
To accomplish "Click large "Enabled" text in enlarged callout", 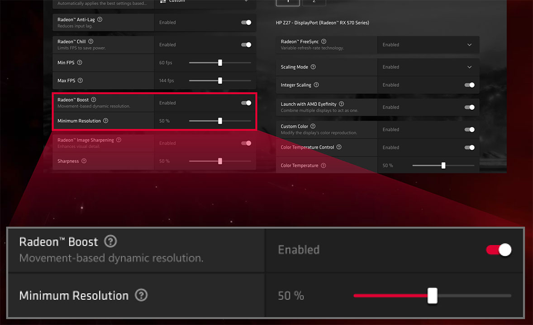I will (299, 250).
